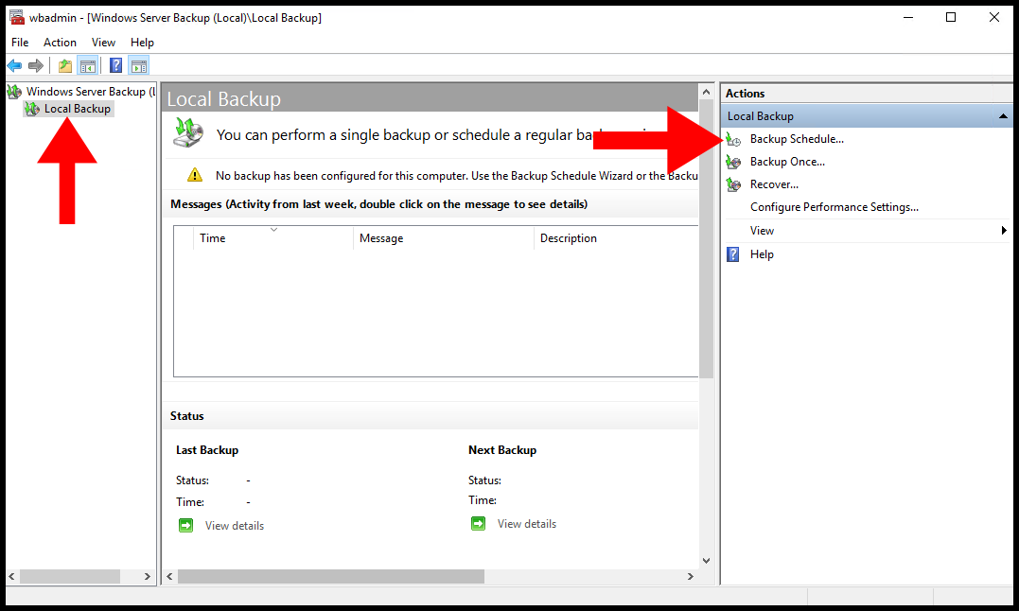Collapse the Local Backup actions section
Viewport: 1019px width, 611px height.
click(1001, 115)
